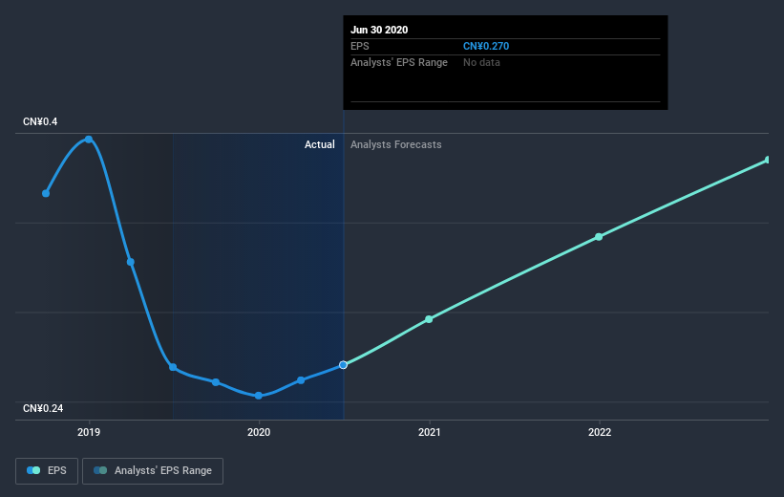The width and height of the screenshot is (784, 497).
Task: Click the 'No data' tooltip value
Action: (481, 62)
